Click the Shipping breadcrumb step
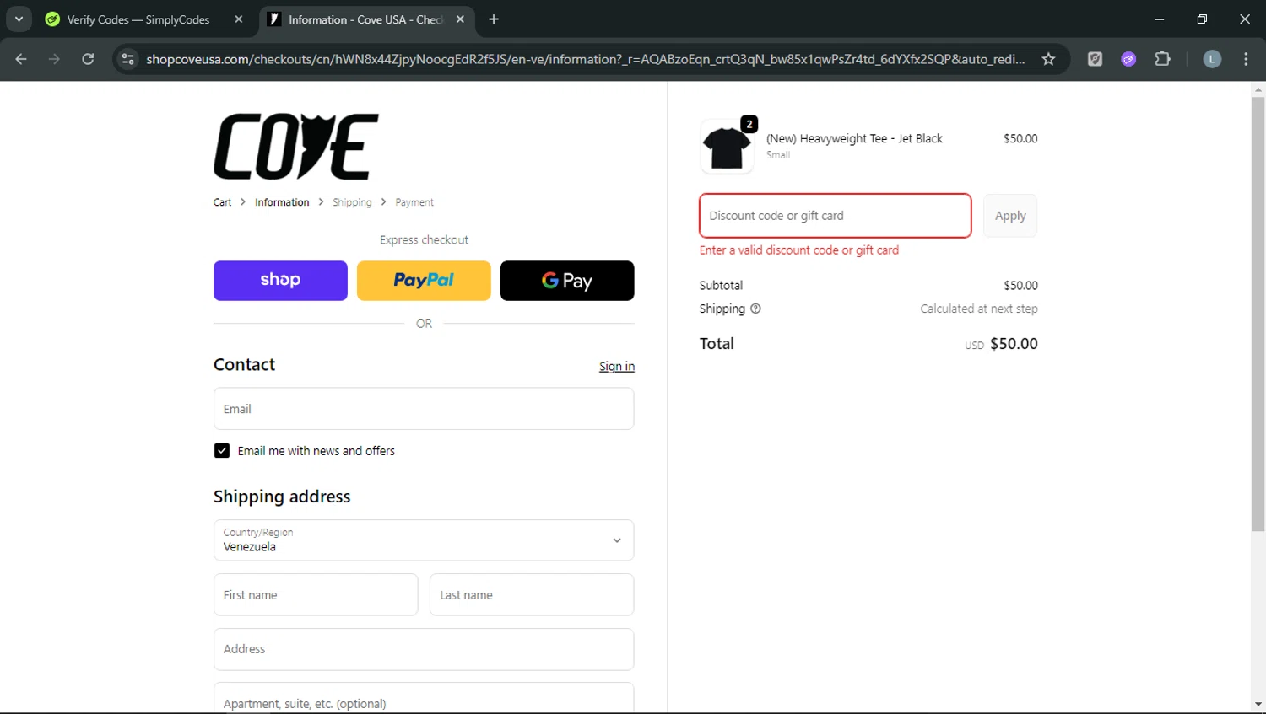 tap(352, 202)
